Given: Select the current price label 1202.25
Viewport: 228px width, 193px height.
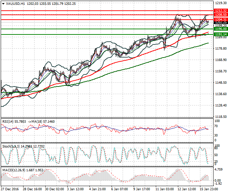Looking at the screenshot, I should (221, 22).
